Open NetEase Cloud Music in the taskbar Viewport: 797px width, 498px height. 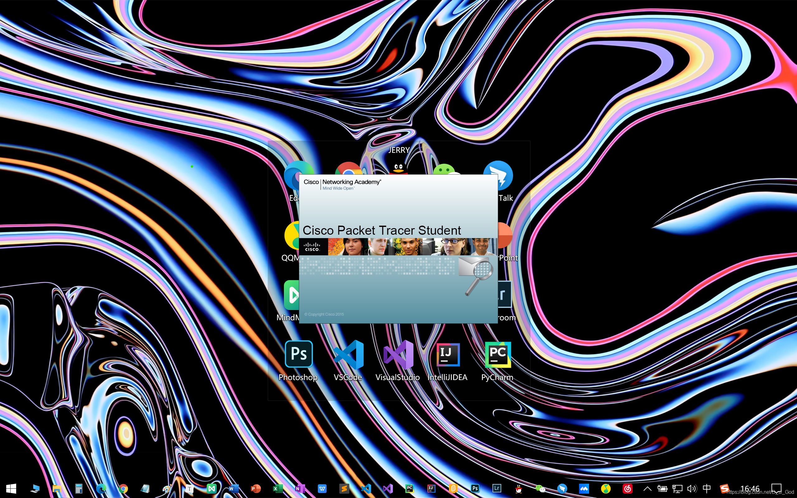tap(628, 488)
